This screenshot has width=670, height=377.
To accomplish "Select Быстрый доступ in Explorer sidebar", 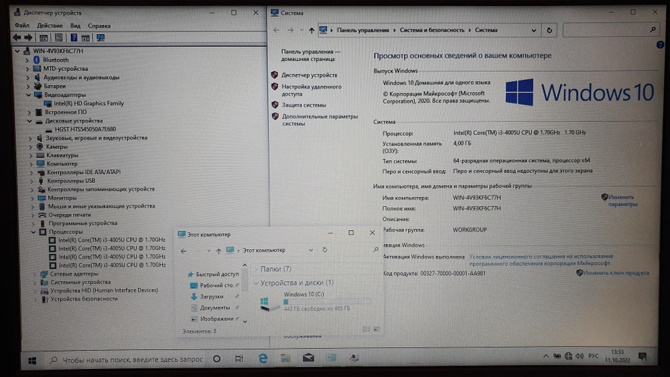I will pyautogui.click(x=216, y=274).
